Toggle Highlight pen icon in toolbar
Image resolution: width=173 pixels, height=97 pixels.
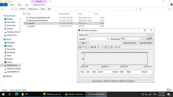point(98,47)
